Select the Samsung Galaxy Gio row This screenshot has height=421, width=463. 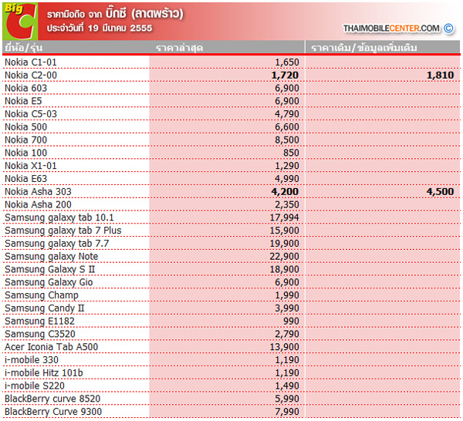[x=49, y=283]
